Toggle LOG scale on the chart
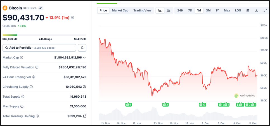The height and width of the screenshot is (126, 270). [238, 11]
